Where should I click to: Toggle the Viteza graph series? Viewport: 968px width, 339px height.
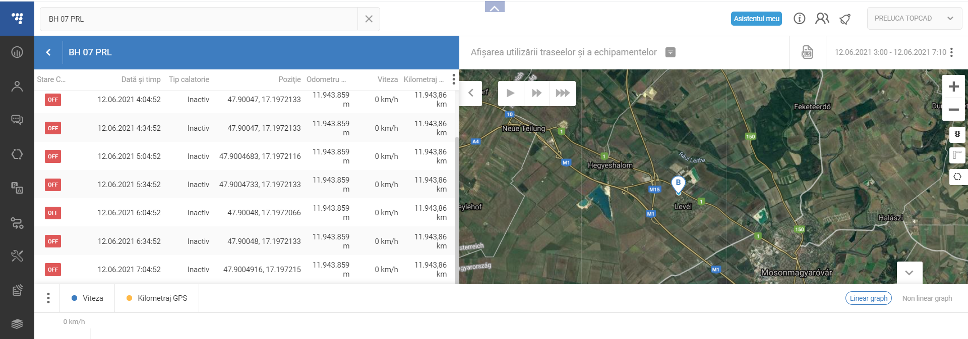pyautogui.click(x=88, y=298)
